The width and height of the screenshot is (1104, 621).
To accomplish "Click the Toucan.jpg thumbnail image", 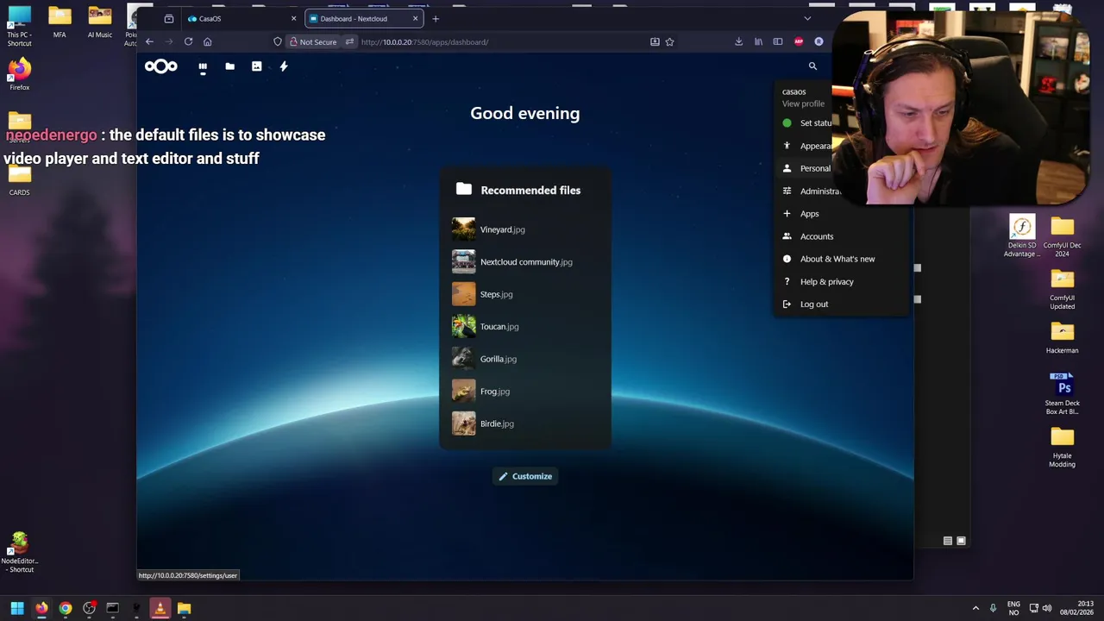I will (x=463, y=326).
